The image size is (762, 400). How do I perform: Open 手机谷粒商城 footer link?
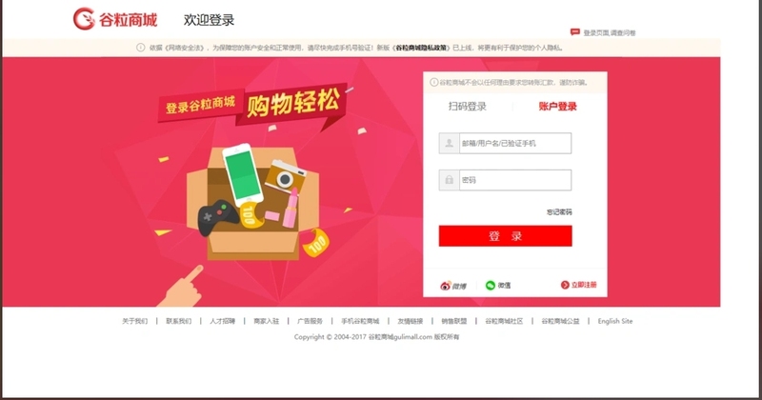(360, 321)
